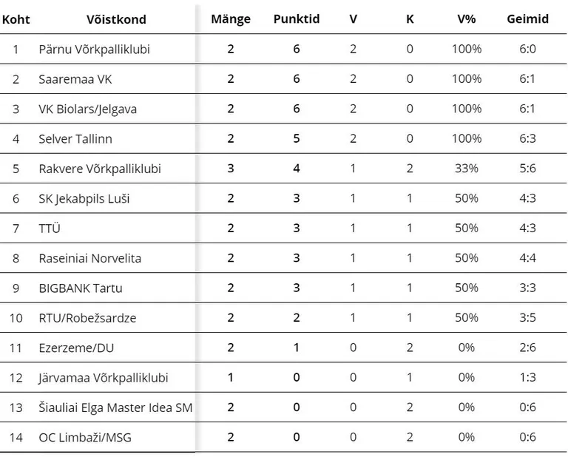Open BIGBANK Tartu team entry
568x457 pixels.
click(81, 288)
